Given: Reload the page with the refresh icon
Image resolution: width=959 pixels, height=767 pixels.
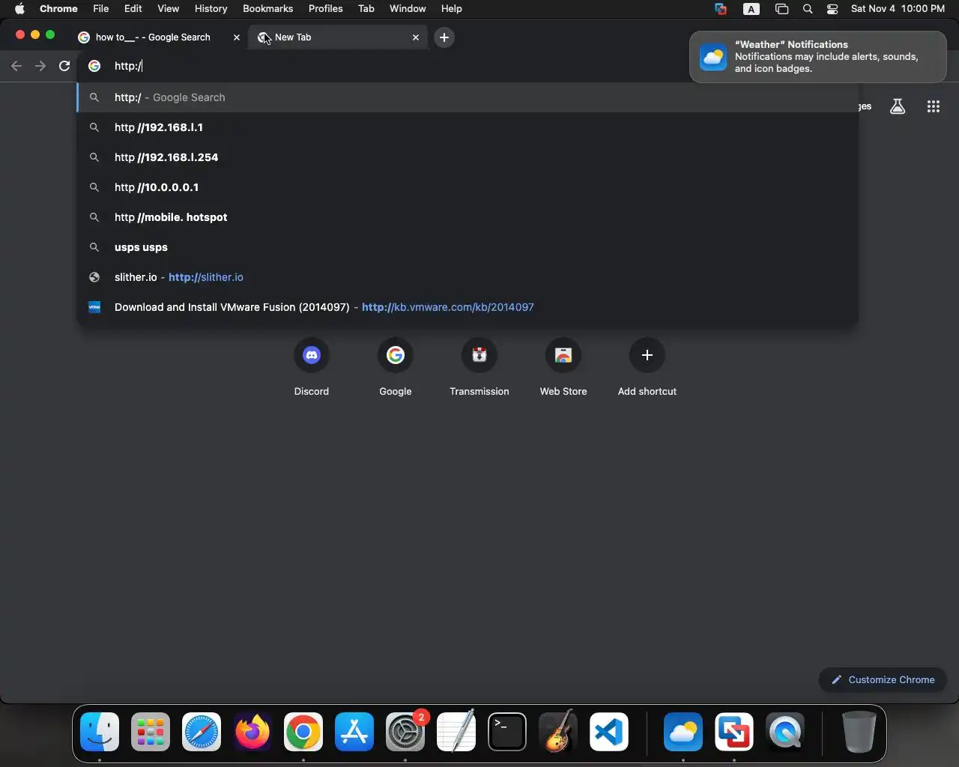Looking at the screenshot, I should (64, 66).
